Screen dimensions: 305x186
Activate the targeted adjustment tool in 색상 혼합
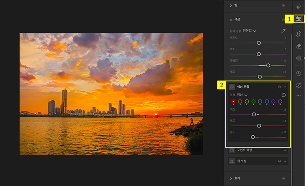283,95
